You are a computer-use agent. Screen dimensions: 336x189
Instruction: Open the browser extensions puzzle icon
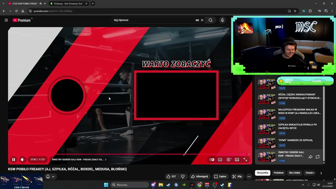[x=310, y=11]
